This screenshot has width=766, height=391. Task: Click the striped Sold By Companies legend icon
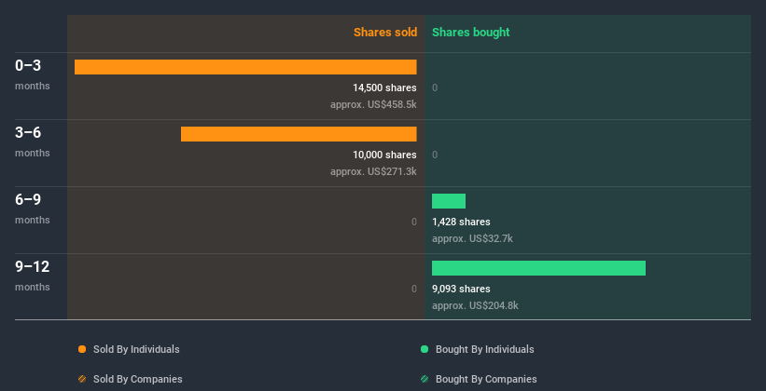pos(82,379)
